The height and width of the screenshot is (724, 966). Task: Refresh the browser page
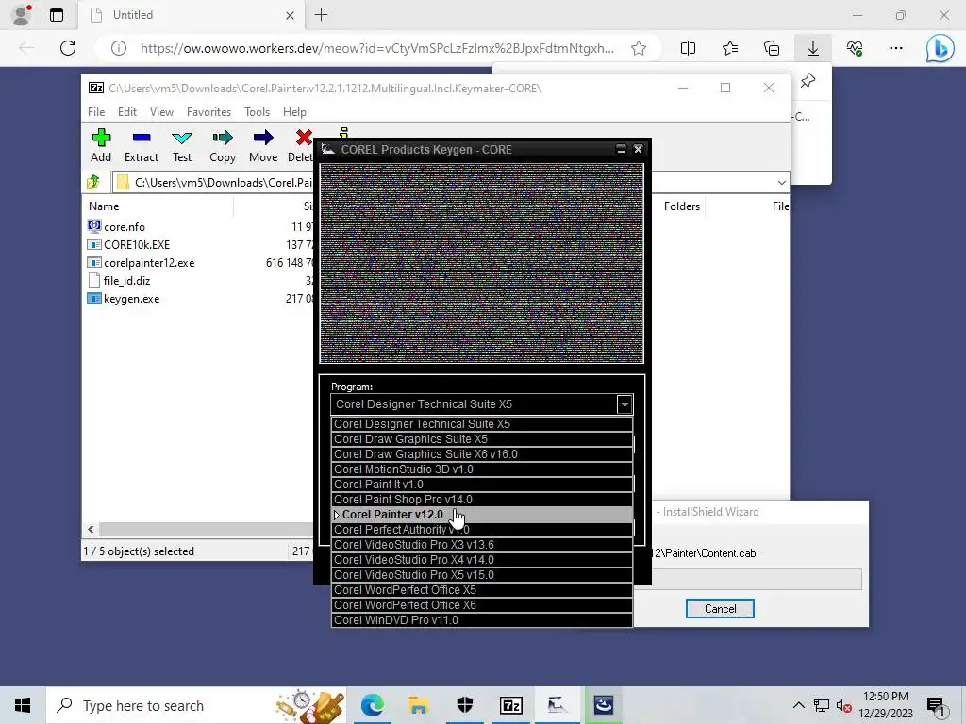pyautogui.click(x=68, y=48)
